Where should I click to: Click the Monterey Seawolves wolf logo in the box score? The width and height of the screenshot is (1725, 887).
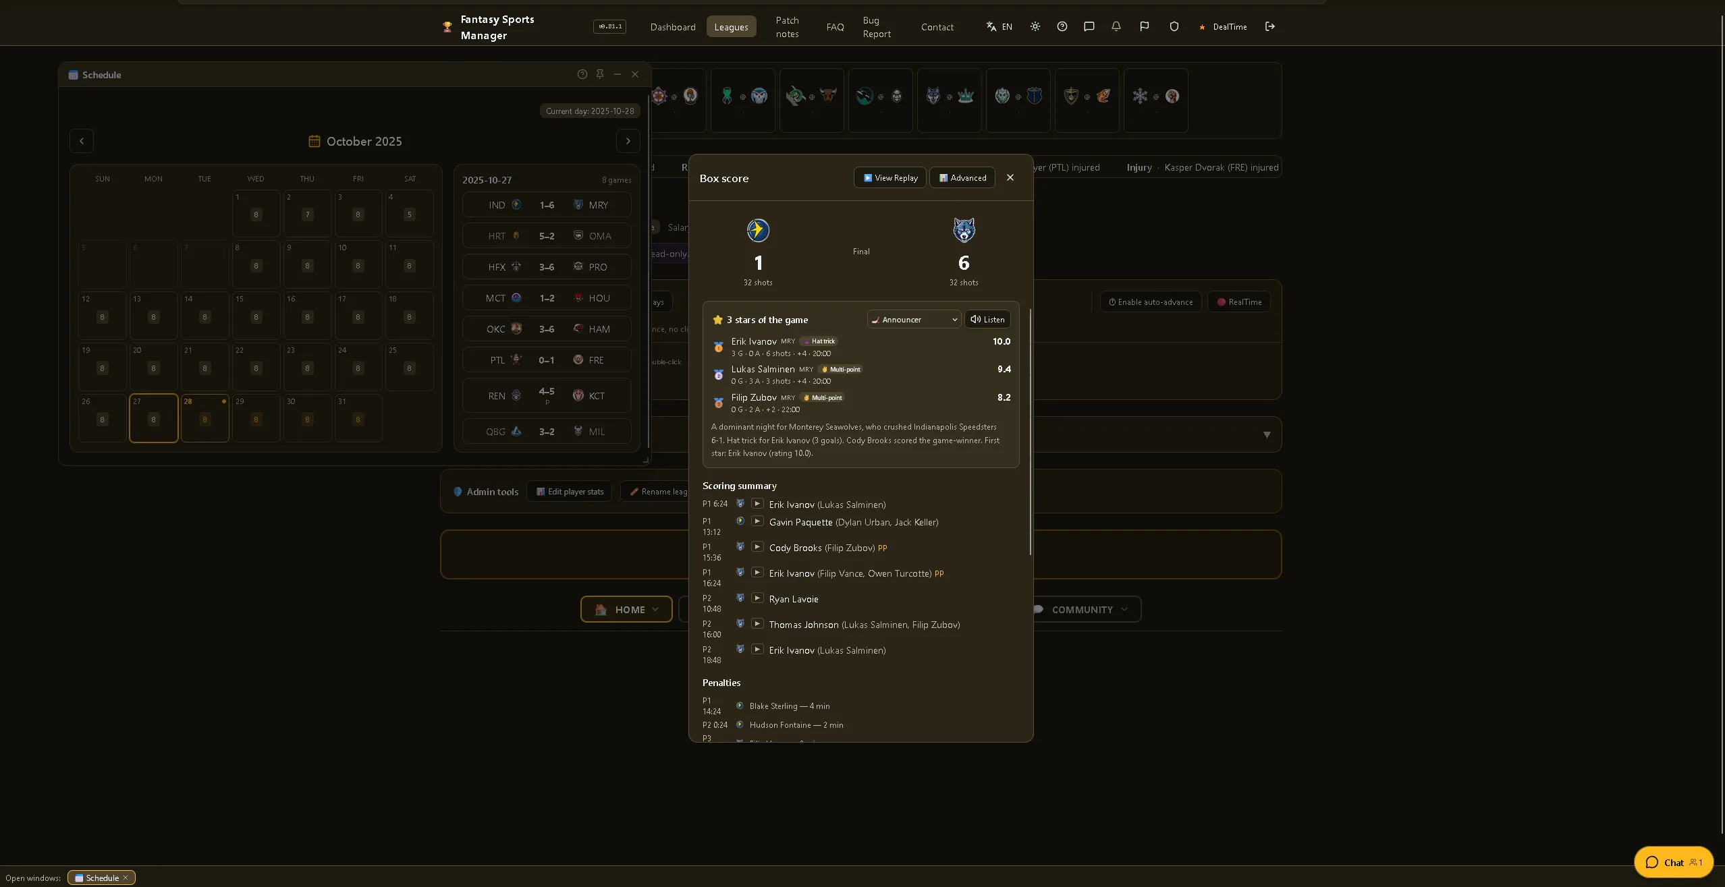click(x=964, y=230)
